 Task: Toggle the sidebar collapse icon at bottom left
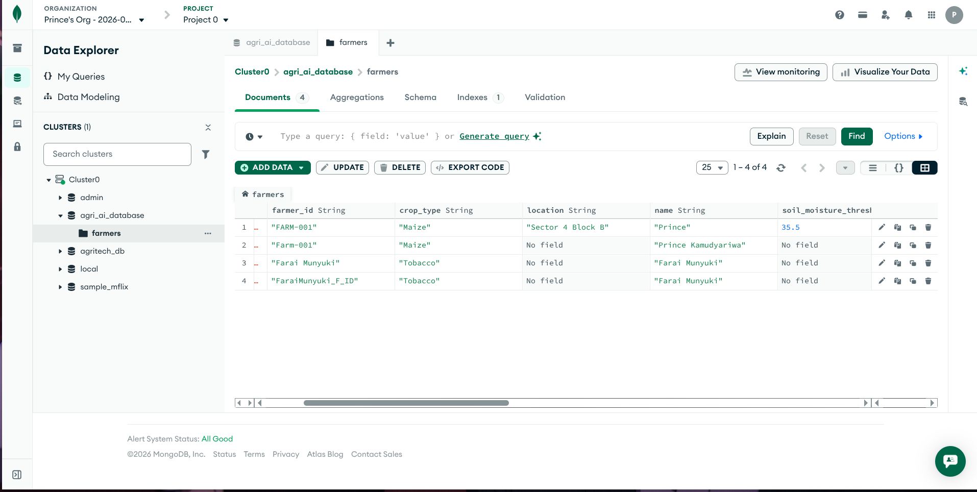pos(17,475)
